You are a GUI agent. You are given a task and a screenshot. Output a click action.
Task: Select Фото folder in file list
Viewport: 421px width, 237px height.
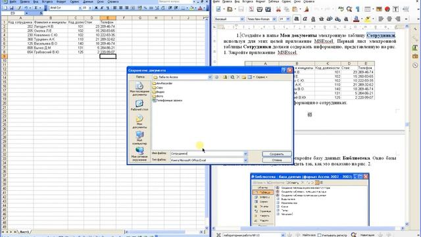(158, 96)
